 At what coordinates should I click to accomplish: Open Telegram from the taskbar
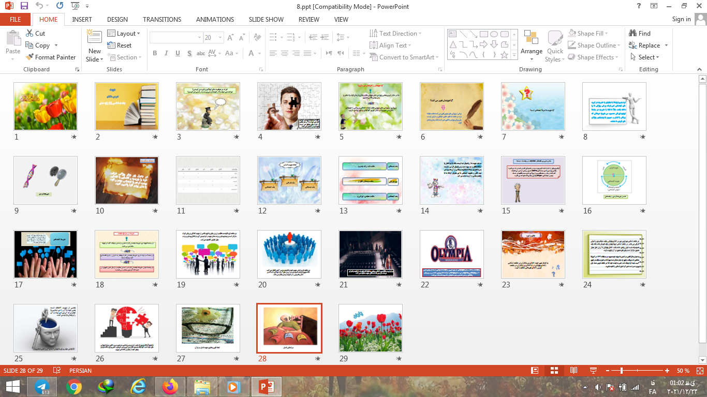pyautogui.click(x=42, y=386)
